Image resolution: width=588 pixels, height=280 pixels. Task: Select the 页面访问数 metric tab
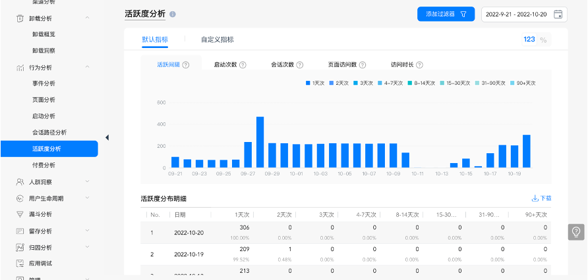pyautogui.click(x=342, y=65)
